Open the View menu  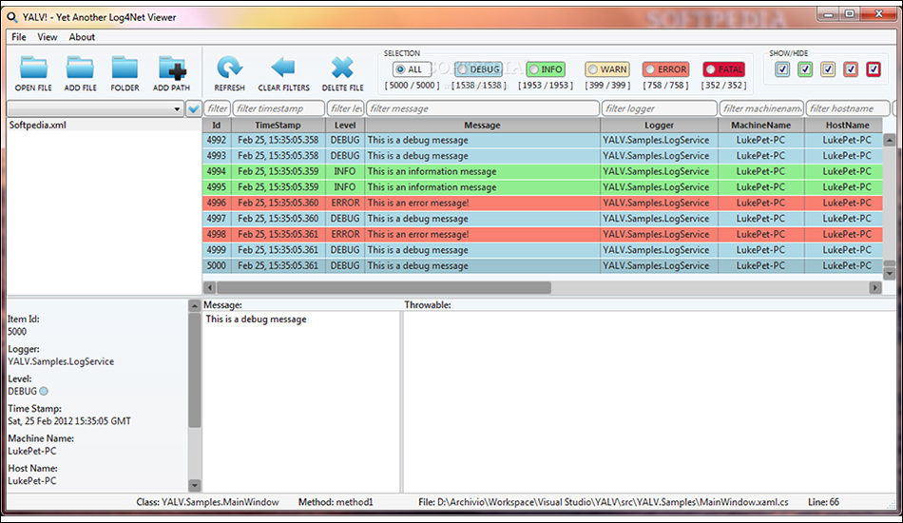point(48,37)
